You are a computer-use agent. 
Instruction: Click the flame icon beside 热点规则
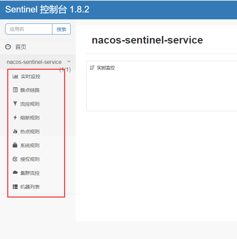pyautogui.click(x=15, y=131)
